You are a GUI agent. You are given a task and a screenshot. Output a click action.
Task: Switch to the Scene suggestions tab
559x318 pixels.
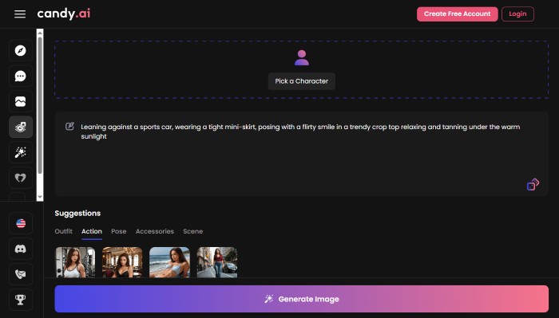(193, 231)
